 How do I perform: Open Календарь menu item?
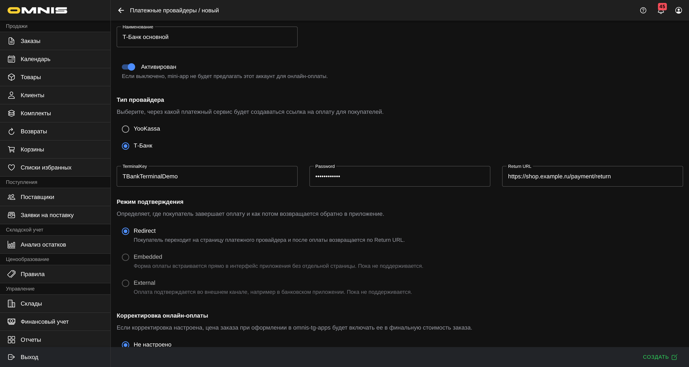click(x=55, y=59)
